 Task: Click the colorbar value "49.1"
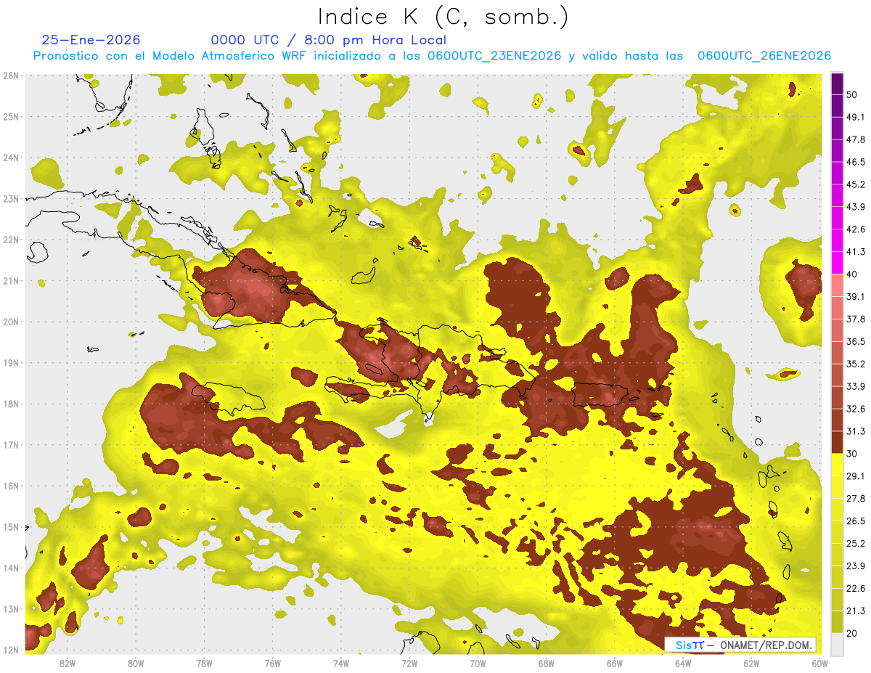coord(855,117)
